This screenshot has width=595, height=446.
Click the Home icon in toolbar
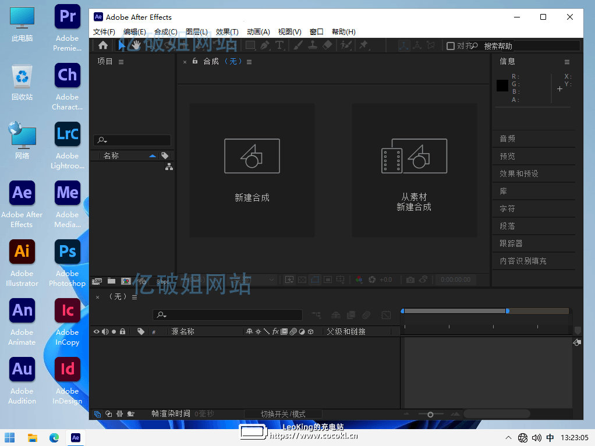[x=103, y=45]
